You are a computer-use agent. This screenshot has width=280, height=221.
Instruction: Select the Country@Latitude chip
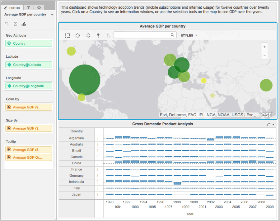pyautogui.click(x=29, y=65)
